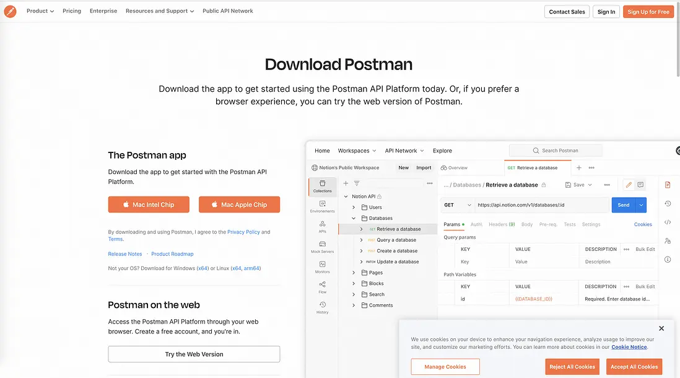Expand the Pages folder

click(354, 273)
